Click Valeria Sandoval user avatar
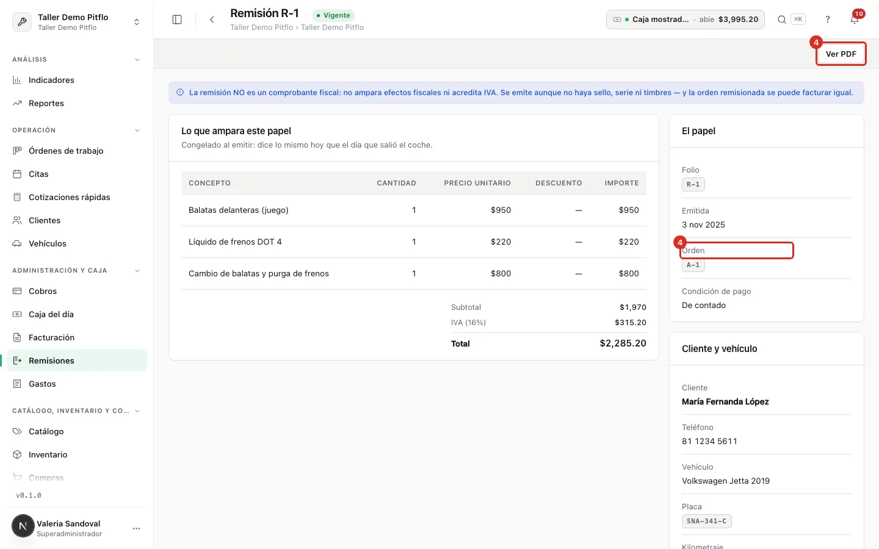 click(x=23, y=526)
